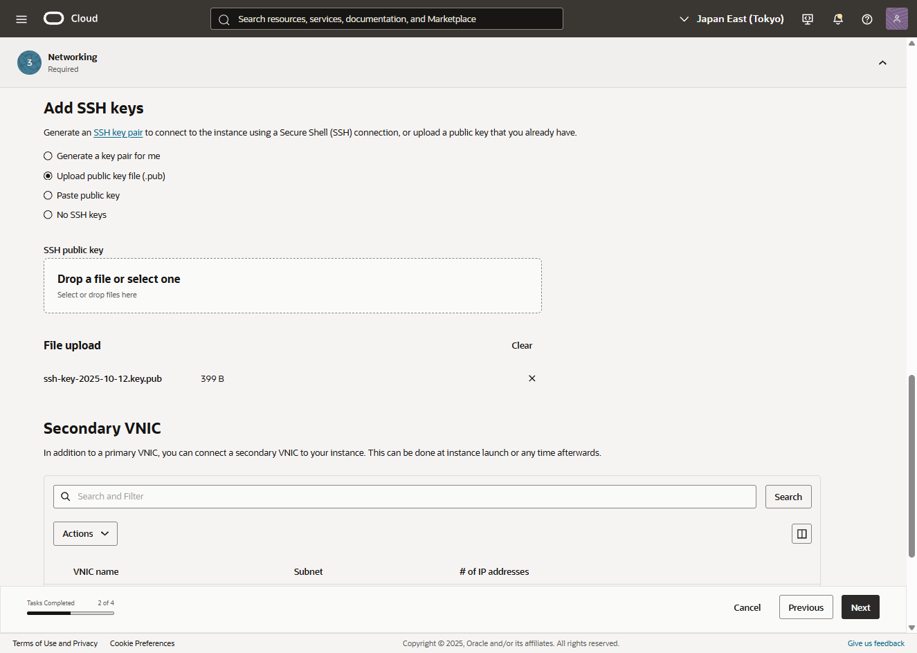
Task: Click the Oracle Cloud logo
Action: (71, 19)
